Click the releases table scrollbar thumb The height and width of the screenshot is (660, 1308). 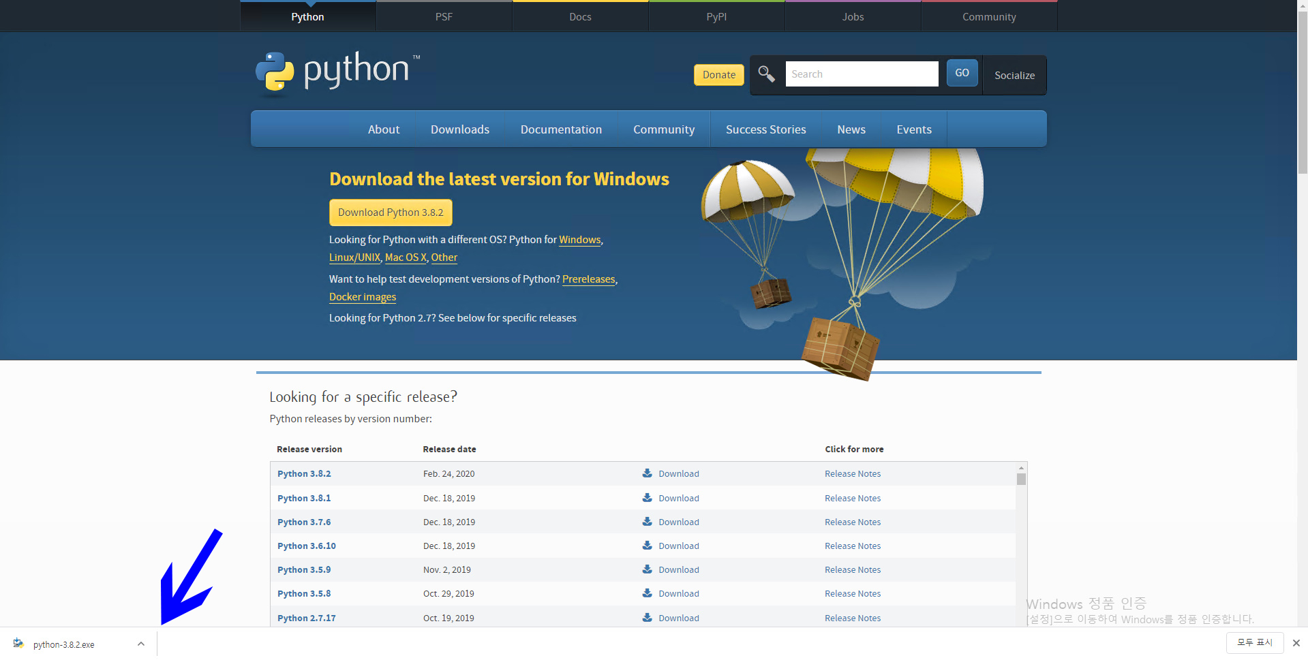[x=1021, y=479]
